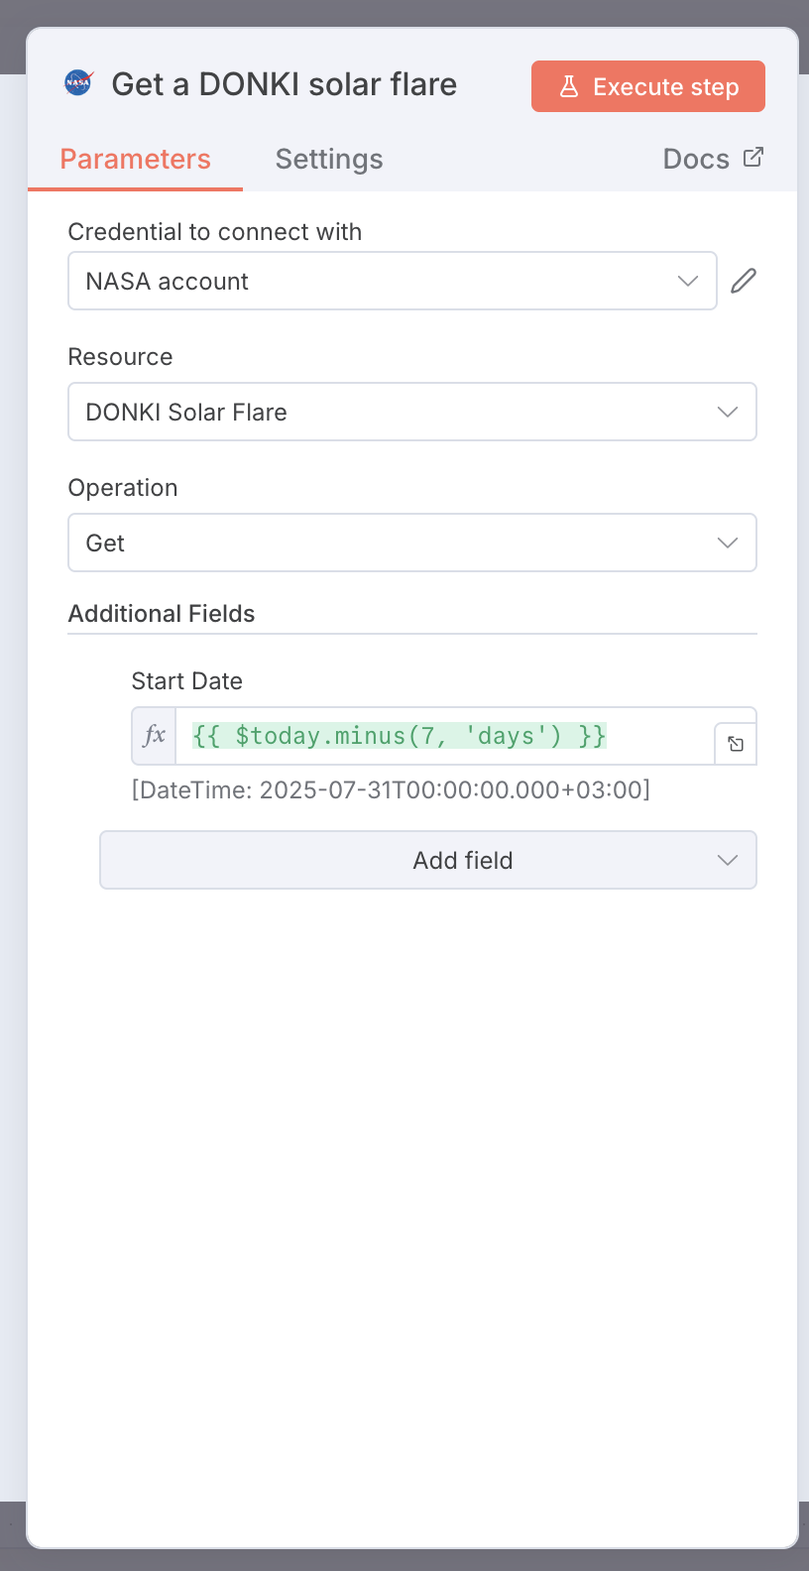Click the Docs external link icon
Screen dimensions: 809x1571
pos(753,157)
